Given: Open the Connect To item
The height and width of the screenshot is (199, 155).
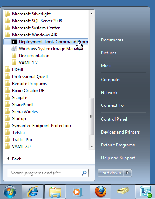Looking at the screenshot, I should [x=112, y=105].
